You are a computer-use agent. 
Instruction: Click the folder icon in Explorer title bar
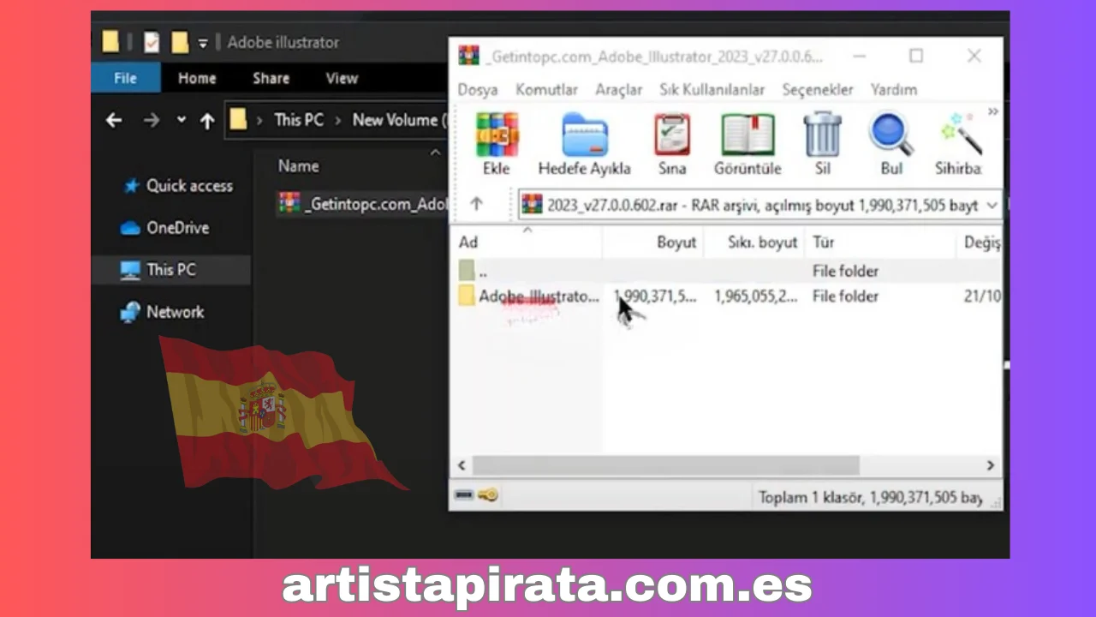[x=110, y=42]
